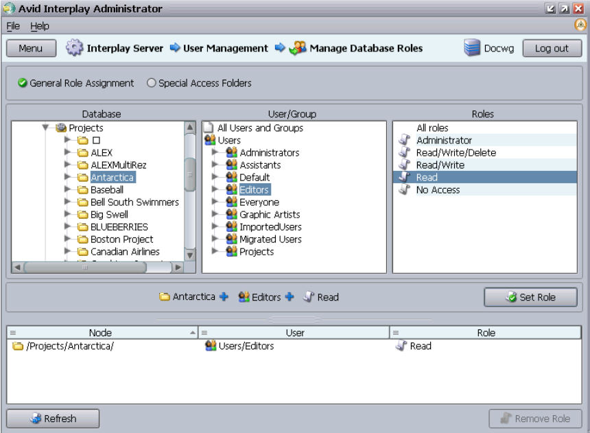The image size is (590, 433).
Task: Click the Database horizontal scrollbar thumb
Action: pyautogui.click(x=85, y=268)
